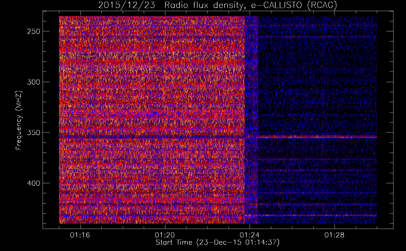This screenshot has width=406, height=251.
Task: Click the 350 frequency tick label
Action: point(33,133)
